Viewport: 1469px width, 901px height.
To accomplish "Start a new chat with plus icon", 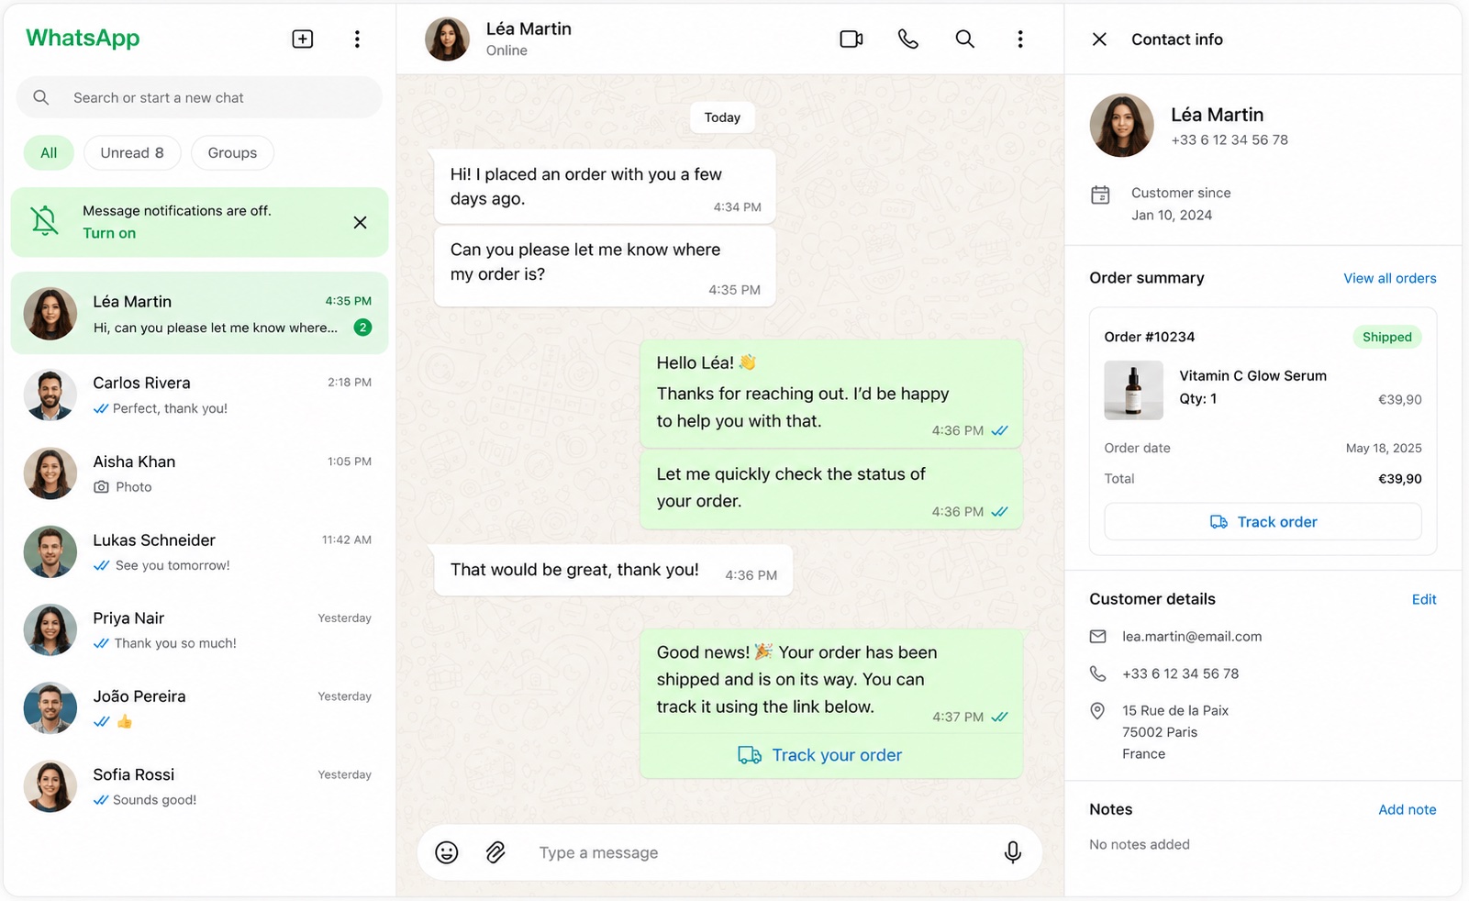I will (303, 39).
